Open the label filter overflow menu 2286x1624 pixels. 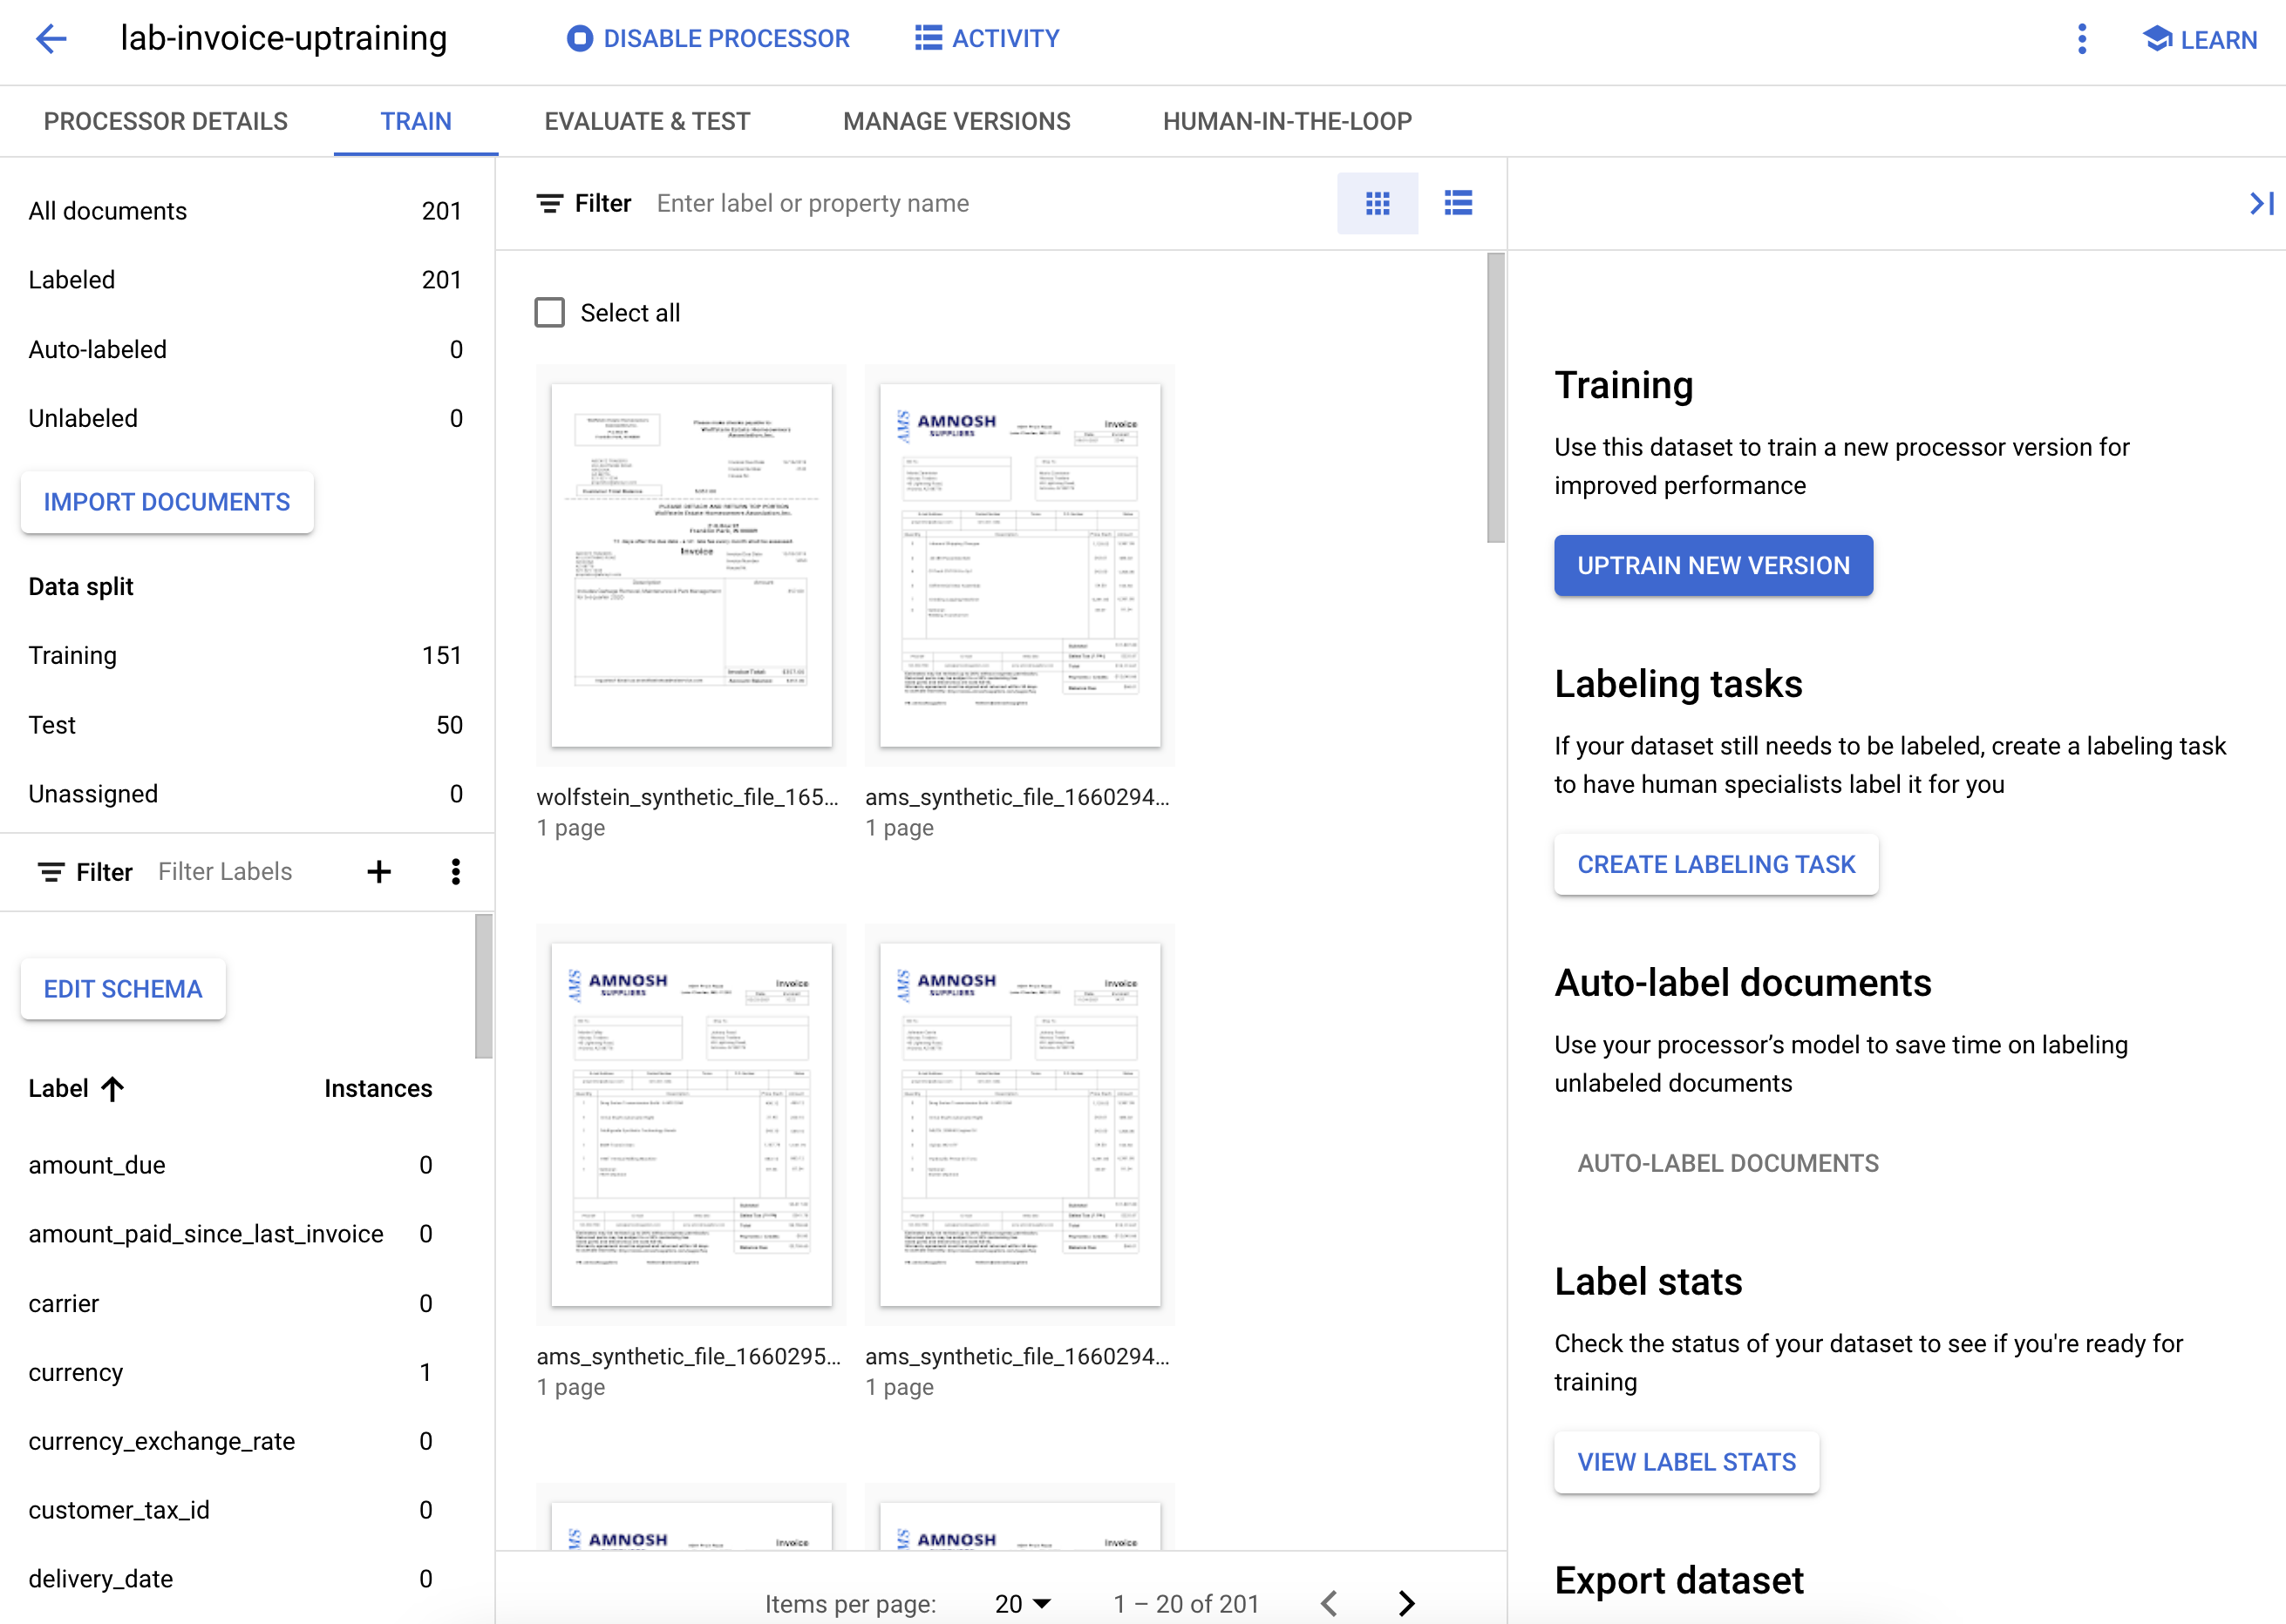[456, 871]
